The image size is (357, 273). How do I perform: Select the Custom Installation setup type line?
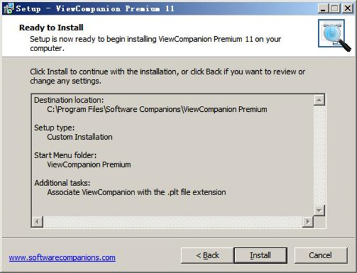[x=80, y=137]
